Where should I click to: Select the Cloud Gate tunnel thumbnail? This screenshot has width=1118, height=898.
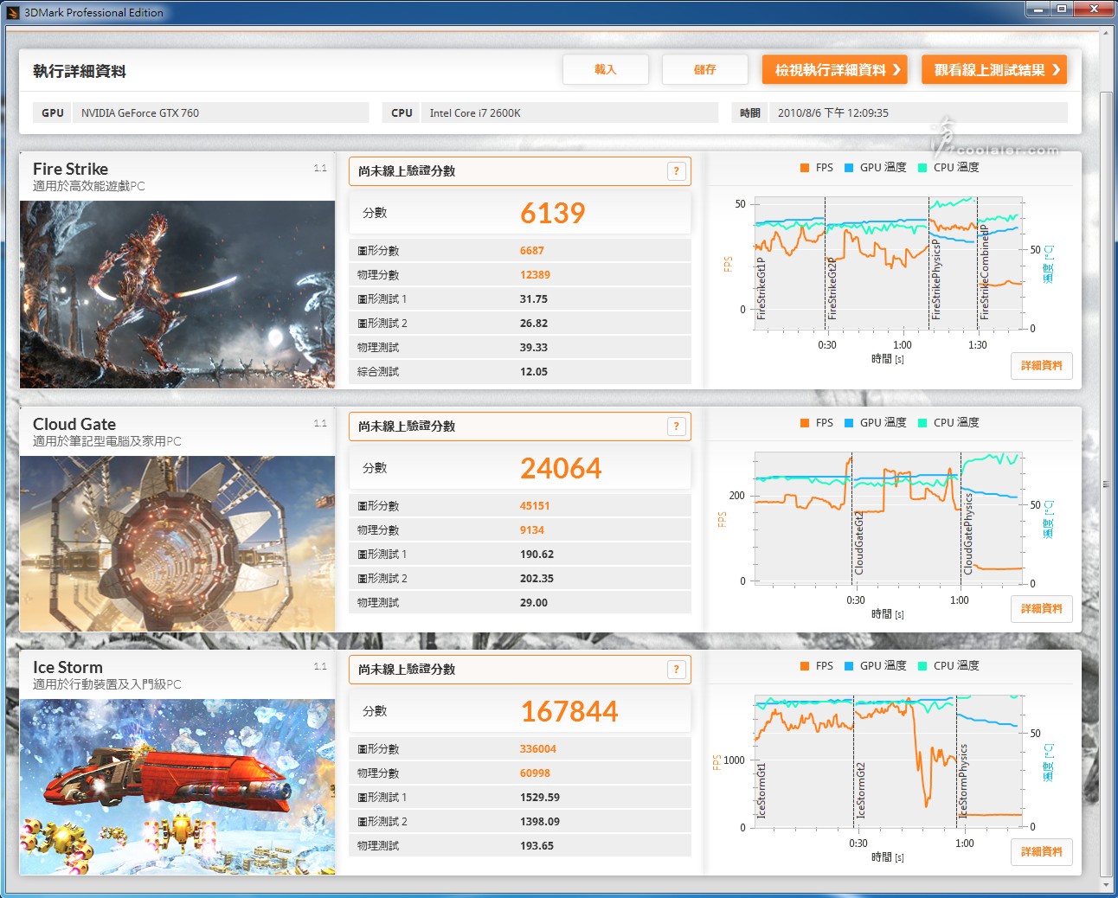177,543
